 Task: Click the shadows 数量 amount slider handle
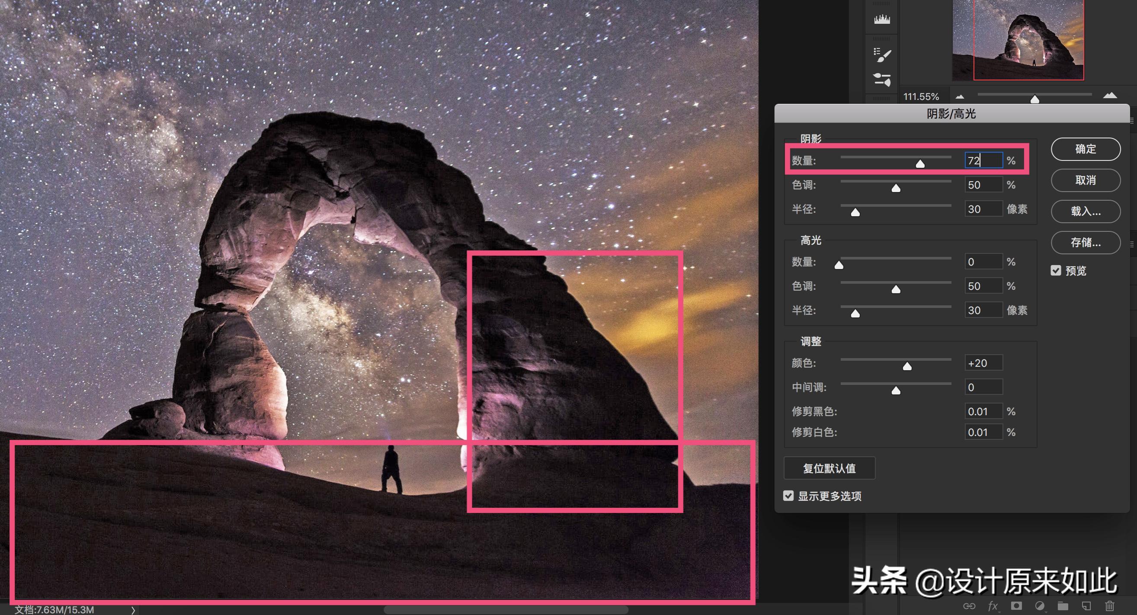pos(920,164)
